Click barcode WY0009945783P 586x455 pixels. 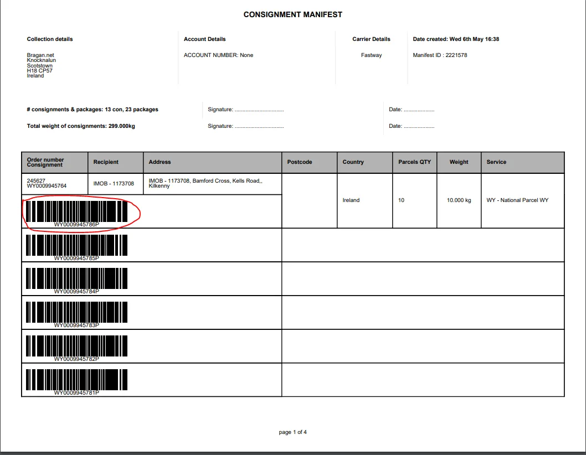[76, 314]
